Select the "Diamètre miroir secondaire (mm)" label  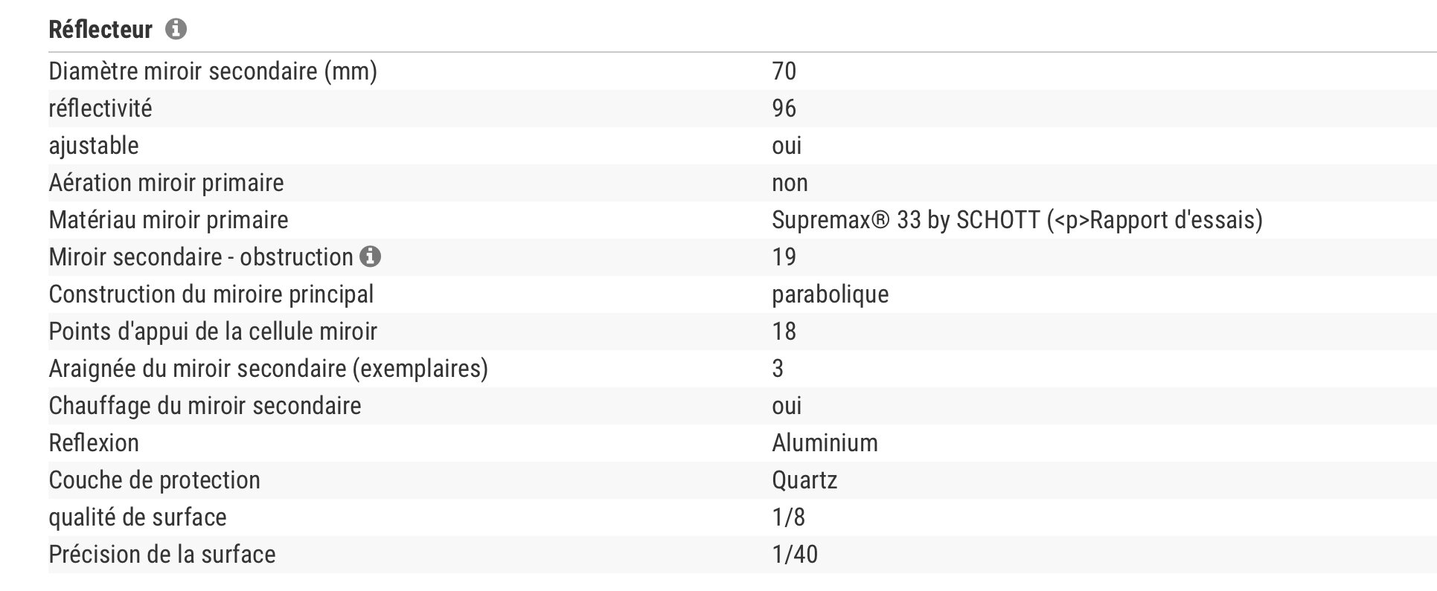tap(213, 71)
